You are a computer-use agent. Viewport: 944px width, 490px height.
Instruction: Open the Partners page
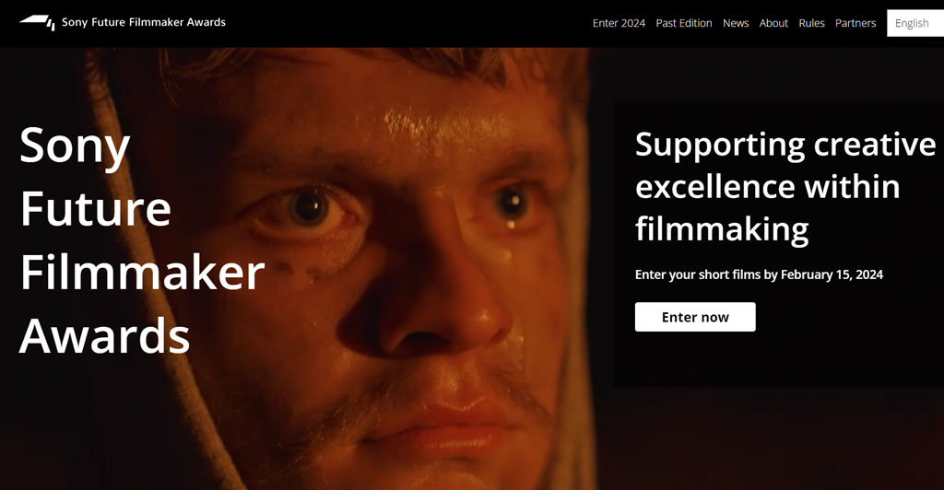click(x=855, y=23)
